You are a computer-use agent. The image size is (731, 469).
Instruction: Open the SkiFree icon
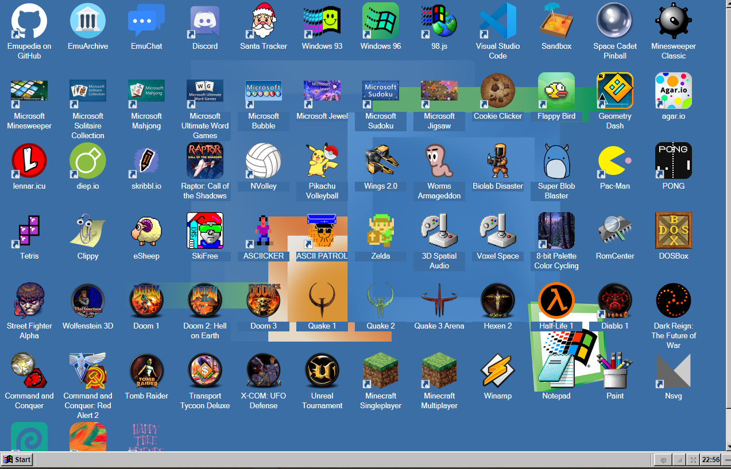(205, 230)
